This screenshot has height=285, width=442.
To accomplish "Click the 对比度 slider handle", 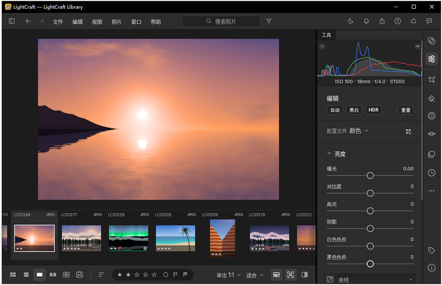I will point(370,193).
